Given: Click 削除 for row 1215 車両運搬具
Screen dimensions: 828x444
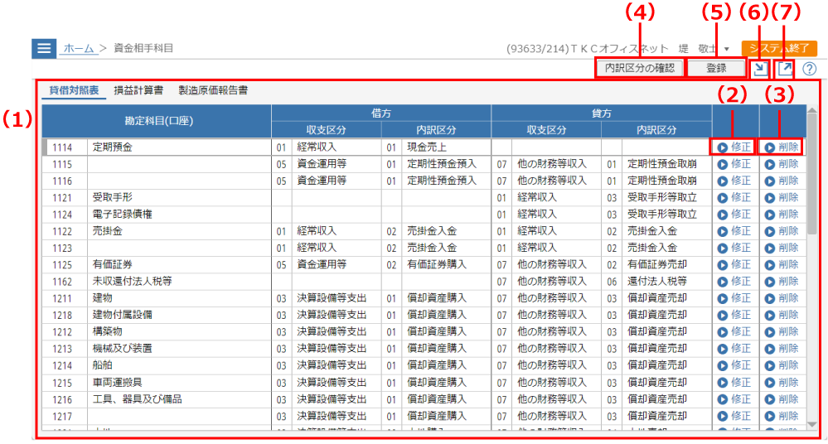Looking at the screenshot, I should [782, 383].
